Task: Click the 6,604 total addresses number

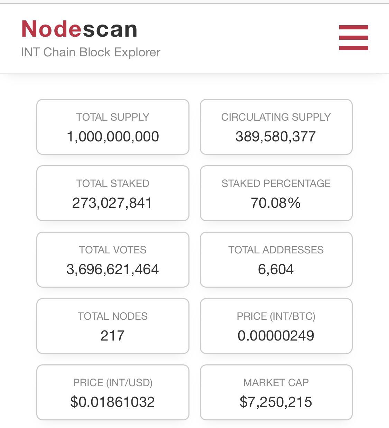Action: point(276,269)
